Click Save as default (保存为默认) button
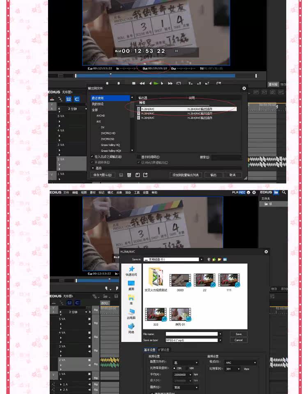This screenshot has height=394, width=308. [x=102, y=175]
